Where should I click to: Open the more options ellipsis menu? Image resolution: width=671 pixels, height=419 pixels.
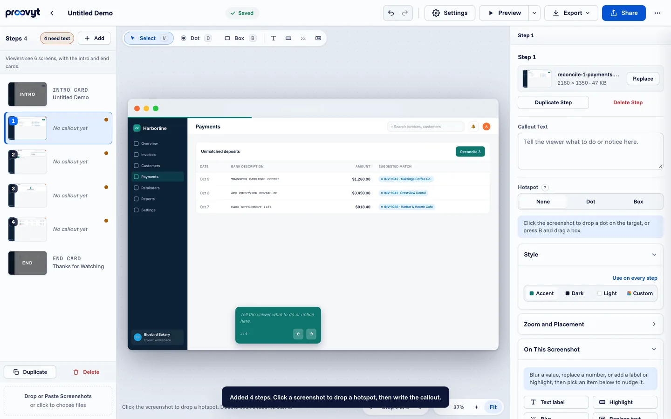coord(657,13)
